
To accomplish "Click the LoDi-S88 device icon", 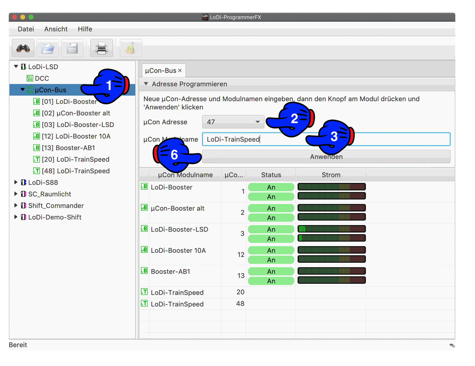I will [x=23, y=182].
